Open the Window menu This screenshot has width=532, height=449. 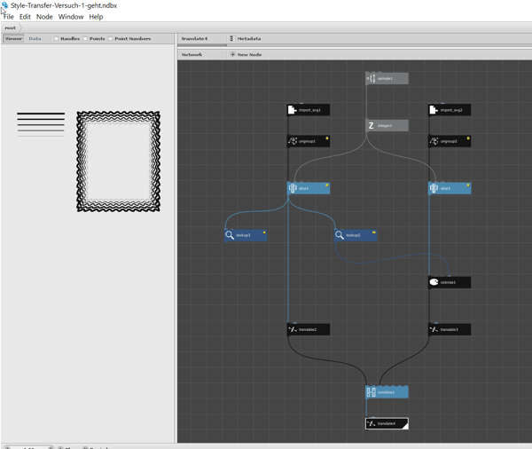pos(71,17)
